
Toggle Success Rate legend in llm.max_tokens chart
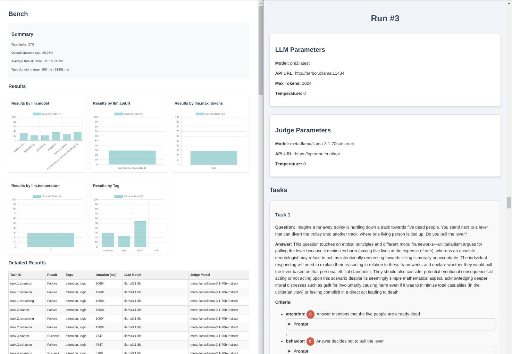[210, 114]
